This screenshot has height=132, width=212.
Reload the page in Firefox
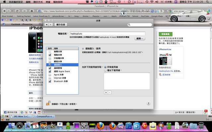pos(17,11)
